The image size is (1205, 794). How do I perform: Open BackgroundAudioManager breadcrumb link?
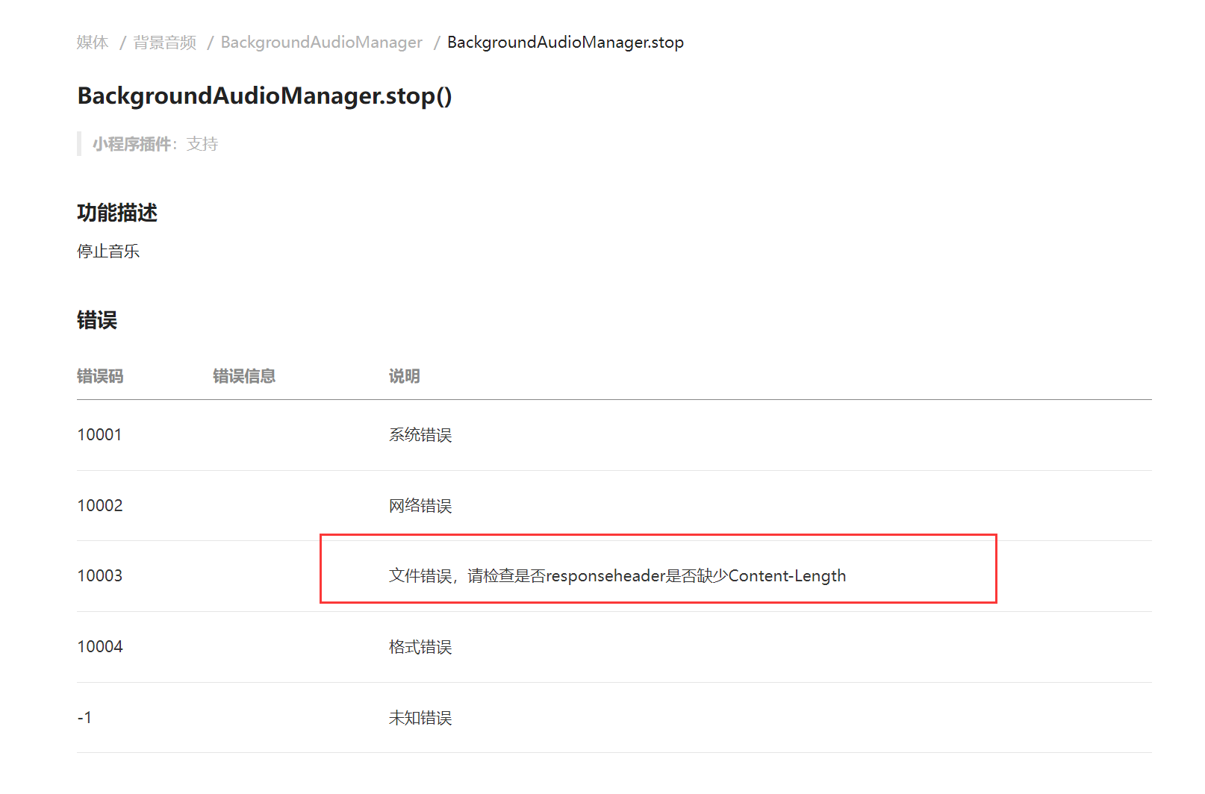click(322, 43)
